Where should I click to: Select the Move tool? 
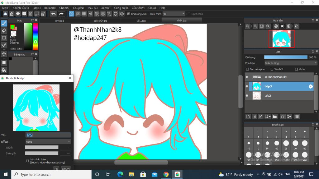tap(4, 54)
